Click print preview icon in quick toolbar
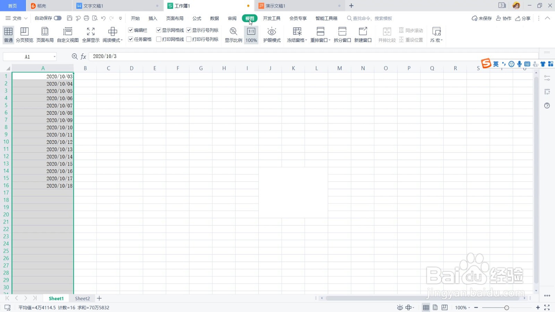Screen dimensions: 555x312 pos(95,18)
